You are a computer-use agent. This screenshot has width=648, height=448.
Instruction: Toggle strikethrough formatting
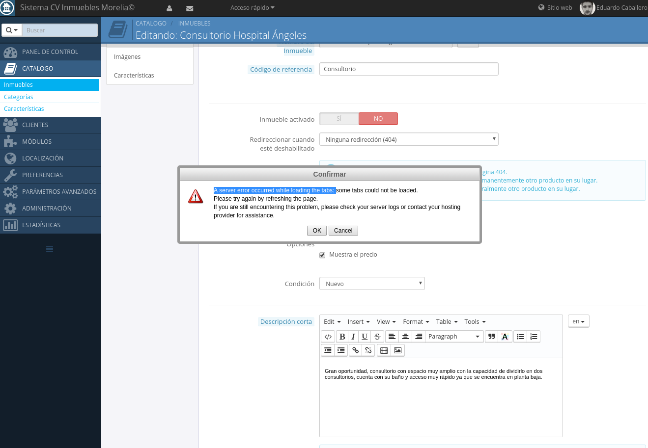coord(377,337)
